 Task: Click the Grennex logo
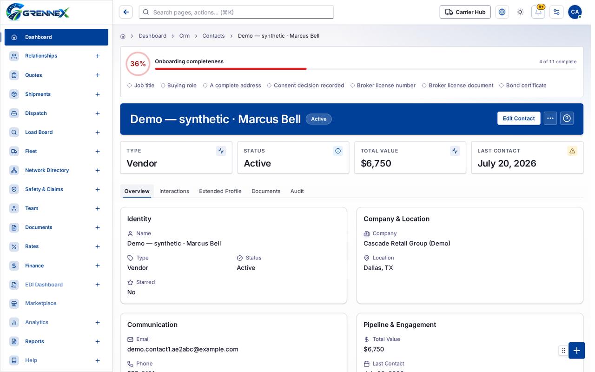pyautogui.click(x=38, y=12)
